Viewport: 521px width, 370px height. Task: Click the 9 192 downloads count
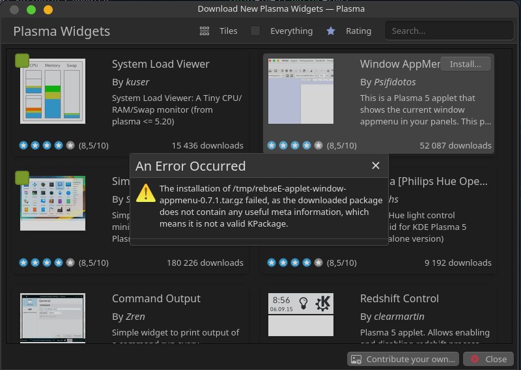[458, 263]
